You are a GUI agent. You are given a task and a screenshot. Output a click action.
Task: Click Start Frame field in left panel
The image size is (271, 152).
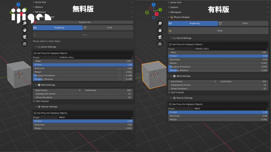[58, 90]
